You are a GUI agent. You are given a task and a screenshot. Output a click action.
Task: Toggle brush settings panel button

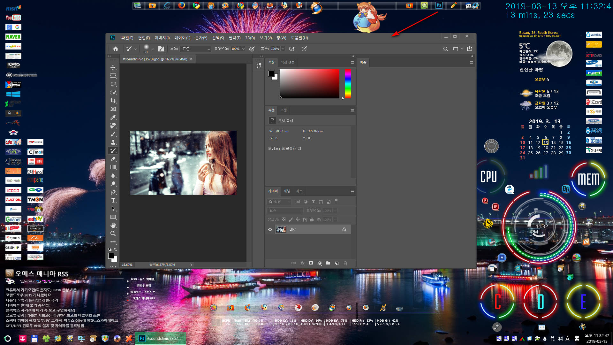pyautogui.click(x=161, y=49)
